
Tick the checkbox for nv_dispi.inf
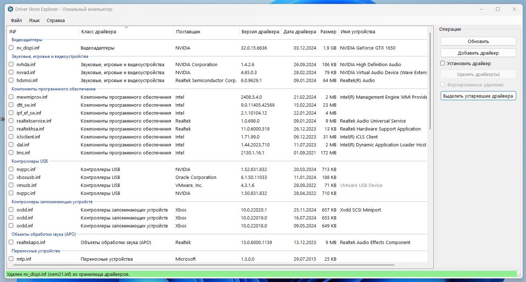click(x=11, y=48)
